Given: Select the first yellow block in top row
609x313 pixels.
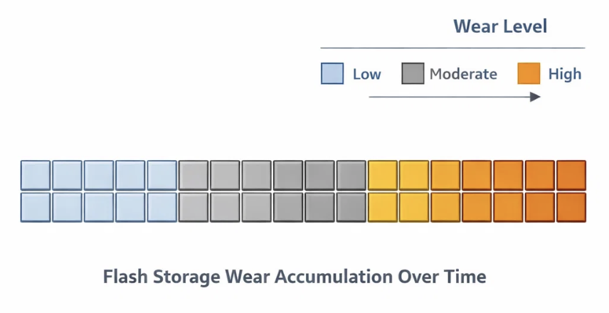Looking at the screenshot, I should coord(383,175).
